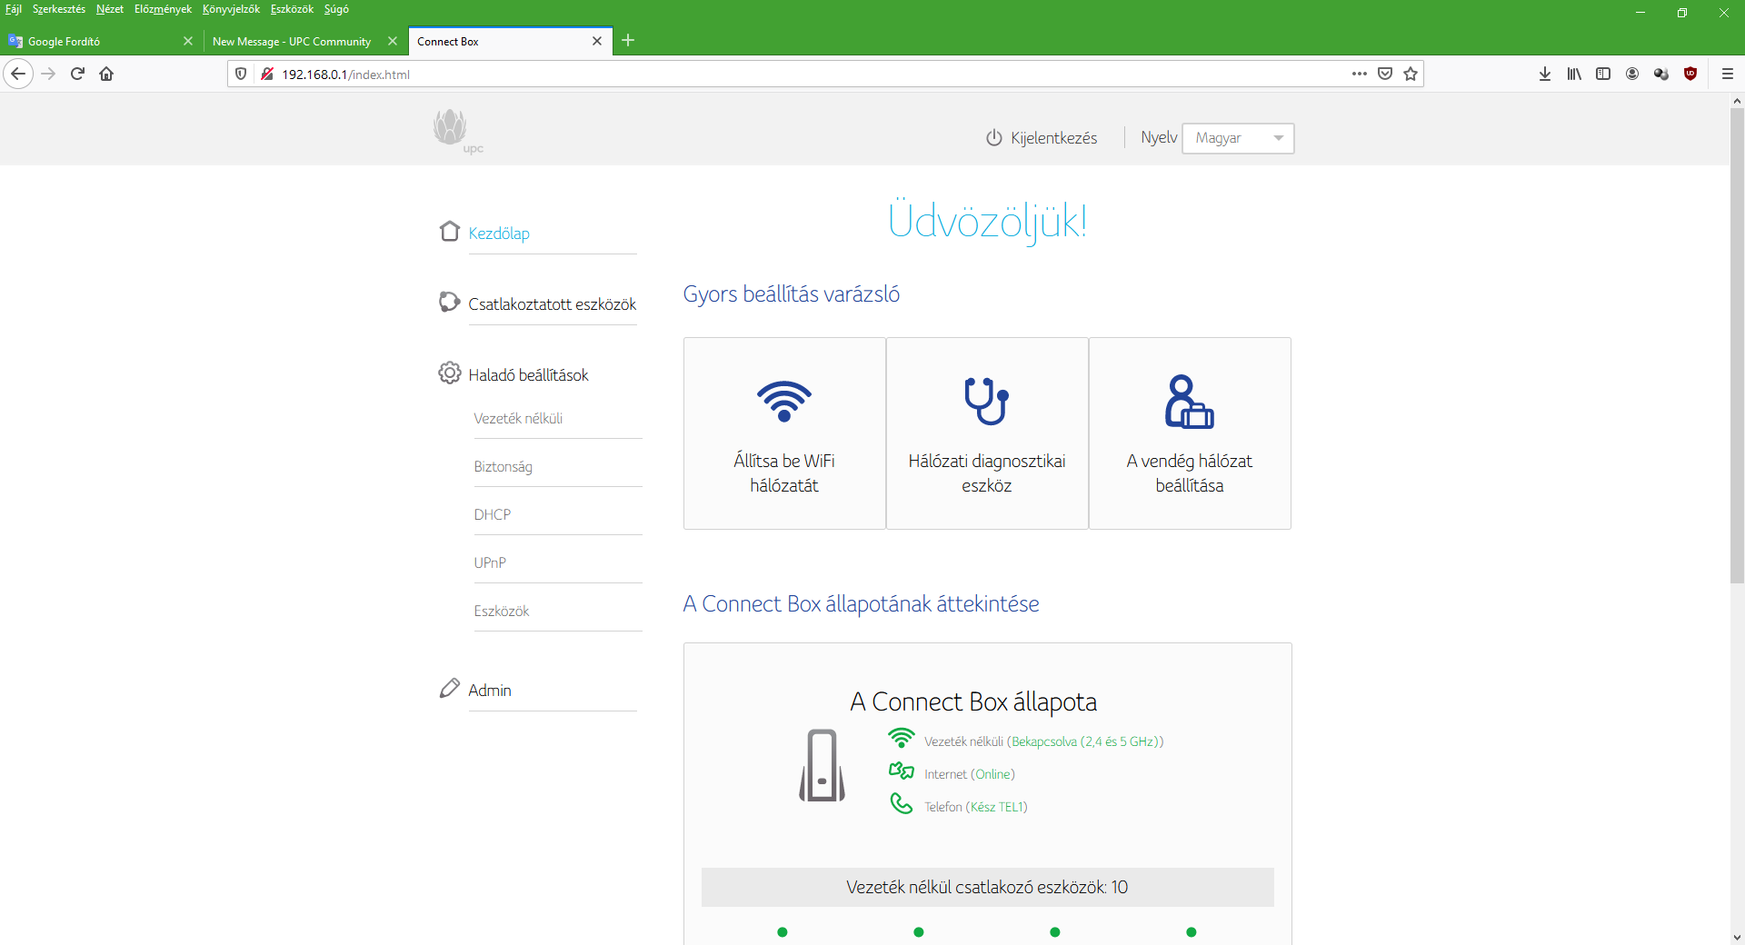Viewport: 1745px width, 945px height.
Task: Click the Kijelentkezés logout link
Action: pos(1052,138)
